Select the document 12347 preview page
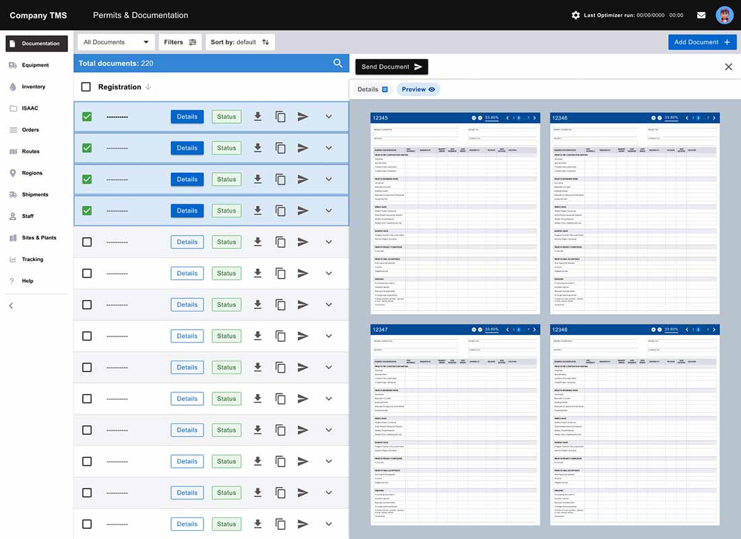Image resolution: width=741 pixels, height=539 pixels. [x=455, y=425]
